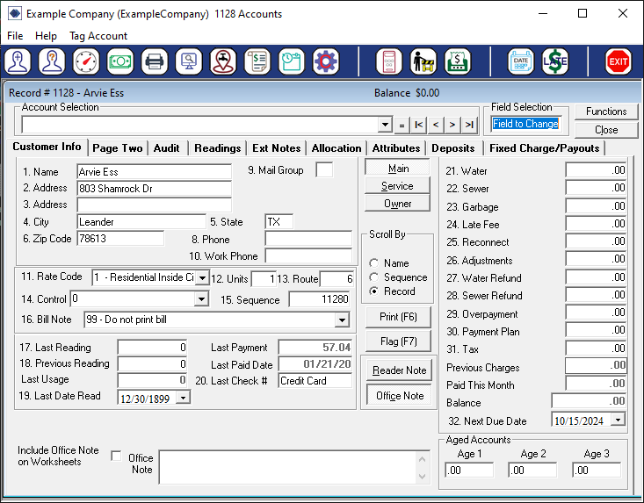Viewport: 644px width, 503px height.
Task: Open Last Date Read date picker
Action: coord(184,398)
